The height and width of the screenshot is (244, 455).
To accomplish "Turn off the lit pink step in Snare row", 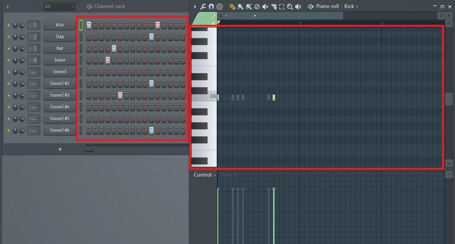I will tap(108, 60).
